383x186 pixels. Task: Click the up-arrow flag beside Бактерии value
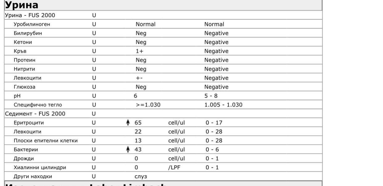[128, 149]
